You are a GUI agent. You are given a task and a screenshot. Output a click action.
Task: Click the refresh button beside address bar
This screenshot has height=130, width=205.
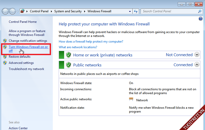pyautogui.click(x=136, y=11)
